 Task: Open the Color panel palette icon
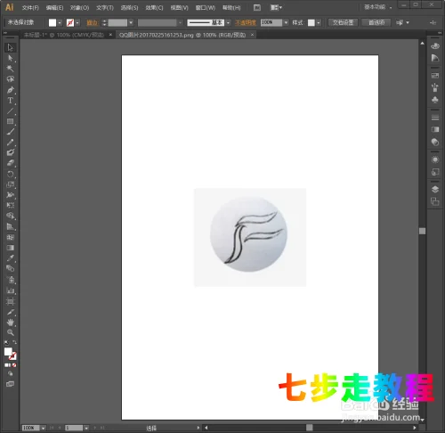(x=435, y=46)
